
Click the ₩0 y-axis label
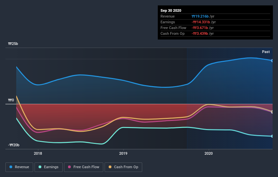[11, 100]
